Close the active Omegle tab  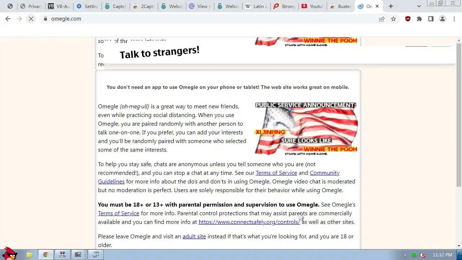click(x=377, y=6)
